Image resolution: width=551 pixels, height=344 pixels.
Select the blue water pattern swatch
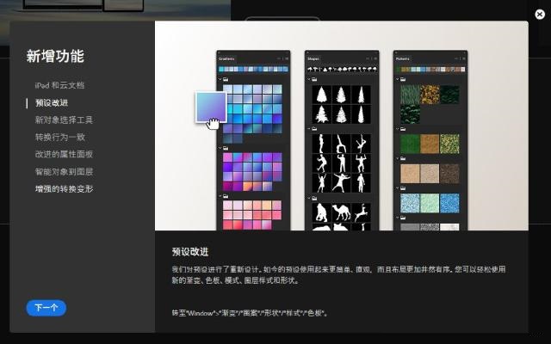click(449, 203)
